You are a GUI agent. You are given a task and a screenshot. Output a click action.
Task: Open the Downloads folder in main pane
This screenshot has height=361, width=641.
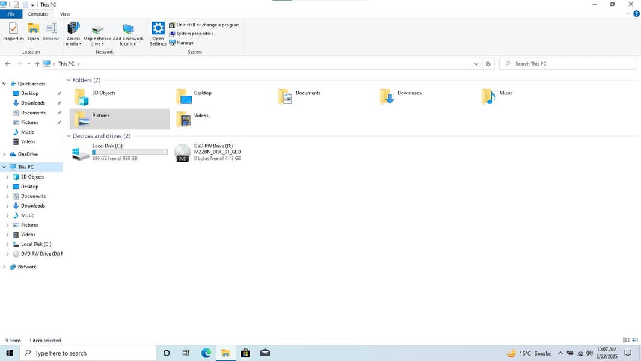tap(388, 96)
